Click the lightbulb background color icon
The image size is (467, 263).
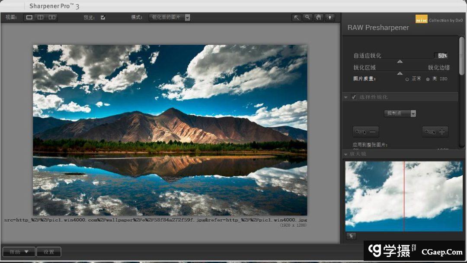330,18
